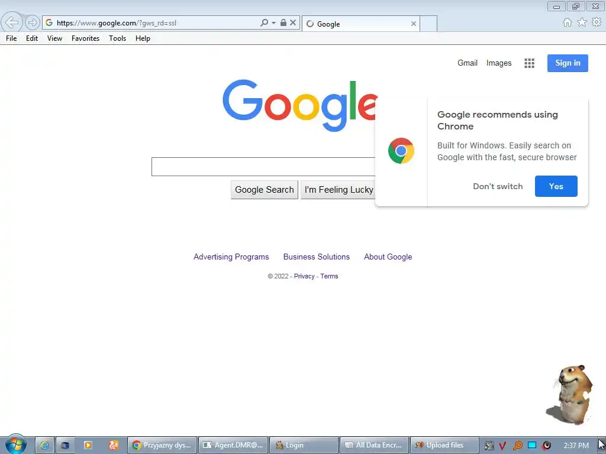606x454 pixels.
Task: Click Internet Explorer taskbar icon
Action: point(44,445)
